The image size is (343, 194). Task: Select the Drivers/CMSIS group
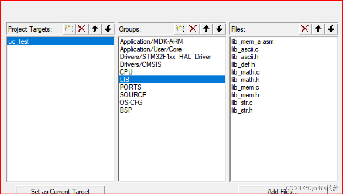[140, 64]
